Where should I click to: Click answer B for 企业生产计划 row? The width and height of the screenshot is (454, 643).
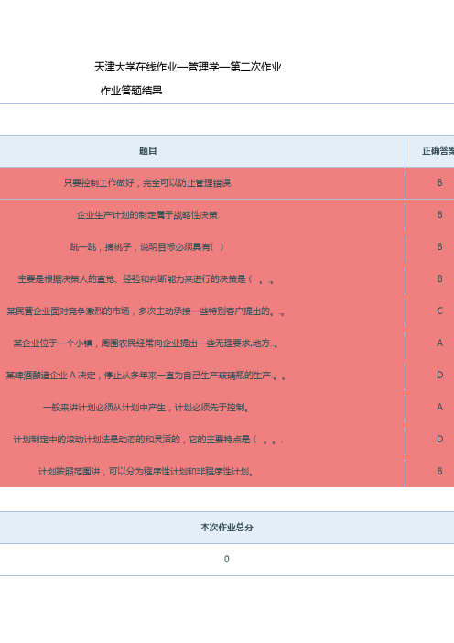click(439, 215)
